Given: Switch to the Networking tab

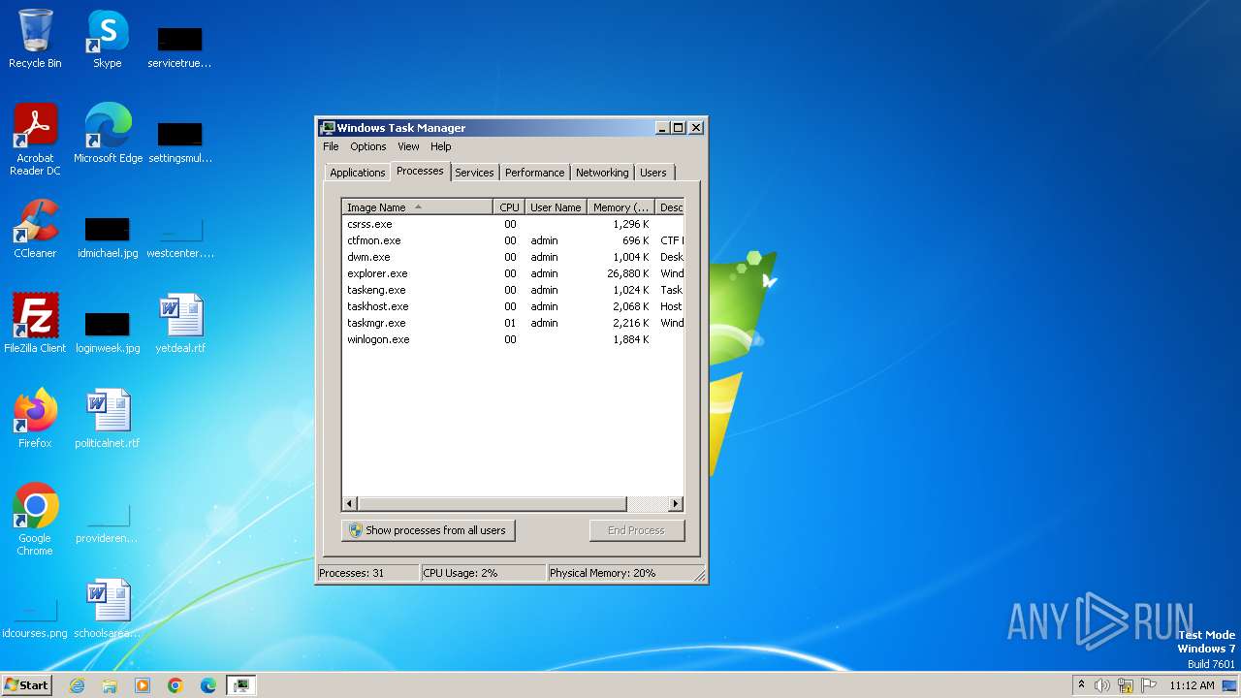Looking at the screenshot, I should point(602,173).
